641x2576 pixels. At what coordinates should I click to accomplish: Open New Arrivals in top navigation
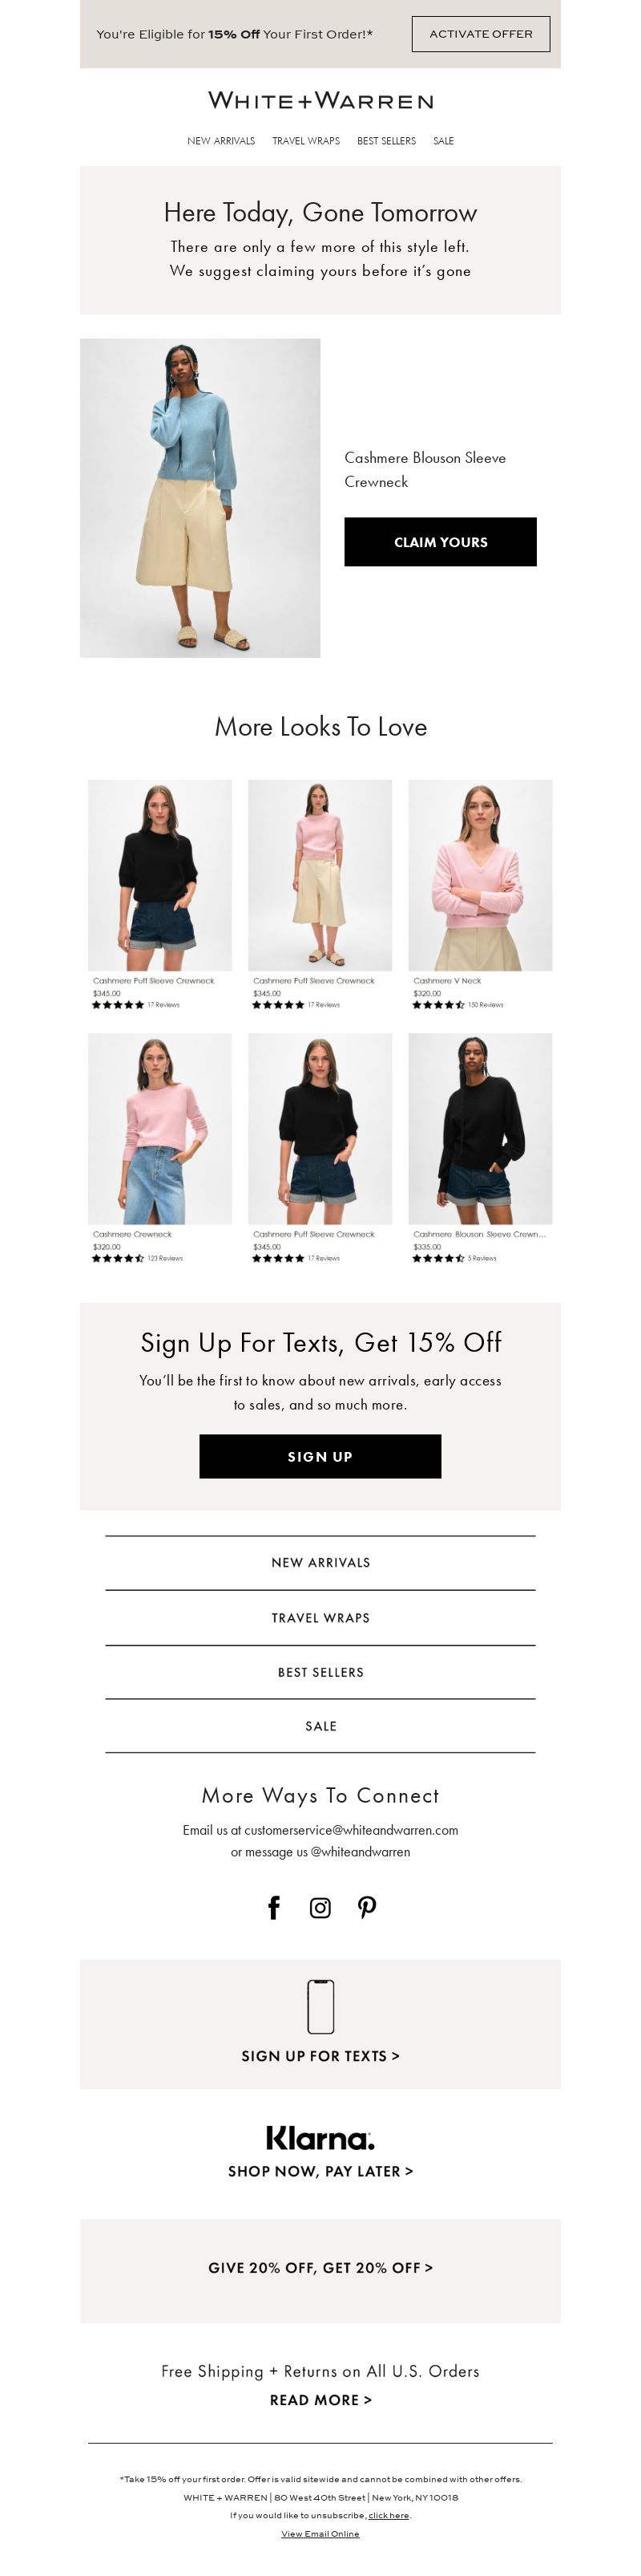point(220,141)
